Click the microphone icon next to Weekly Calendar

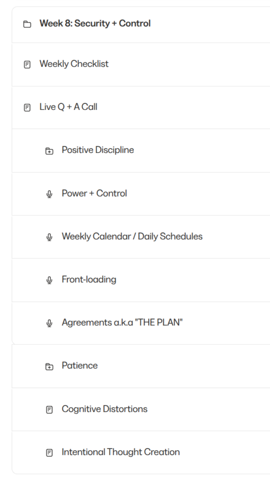pos(49,237)
